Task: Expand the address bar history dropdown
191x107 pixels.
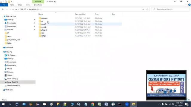Action: coord(143,9)
